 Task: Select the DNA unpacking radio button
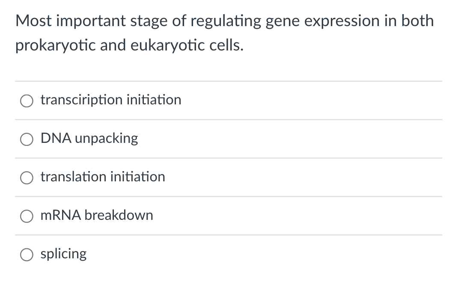click(27, 139)
